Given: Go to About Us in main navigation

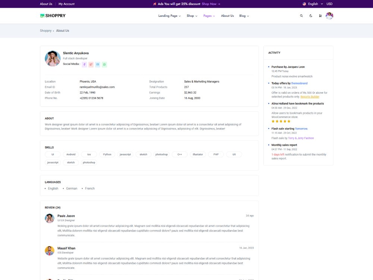Looking at the screenshot, I should pyautogui.click(x=227, y=16).
